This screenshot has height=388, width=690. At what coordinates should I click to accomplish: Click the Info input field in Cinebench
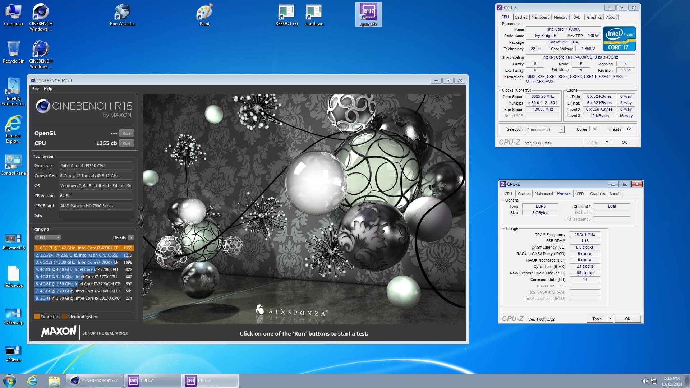pos(96,216)
